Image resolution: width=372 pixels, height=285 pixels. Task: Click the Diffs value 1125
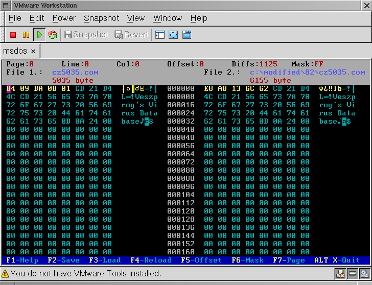268,64
